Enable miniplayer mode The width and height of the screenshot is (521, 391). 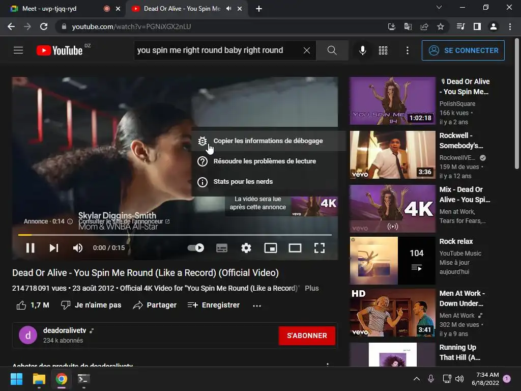[271, 248]
